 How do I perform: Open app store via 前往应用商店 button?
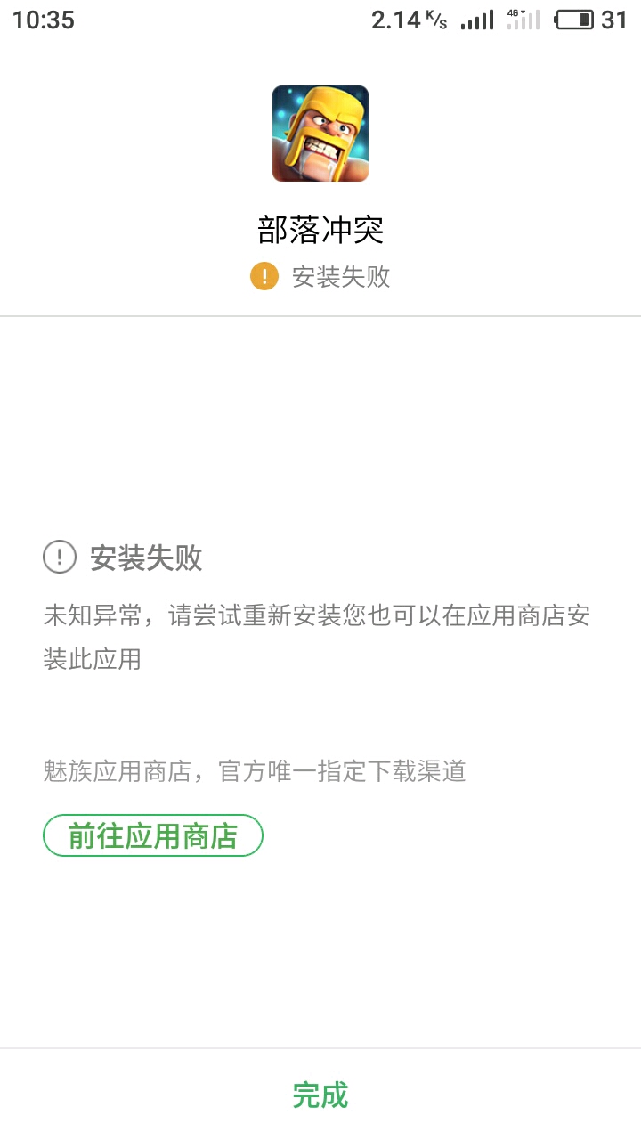coord(153,835)
